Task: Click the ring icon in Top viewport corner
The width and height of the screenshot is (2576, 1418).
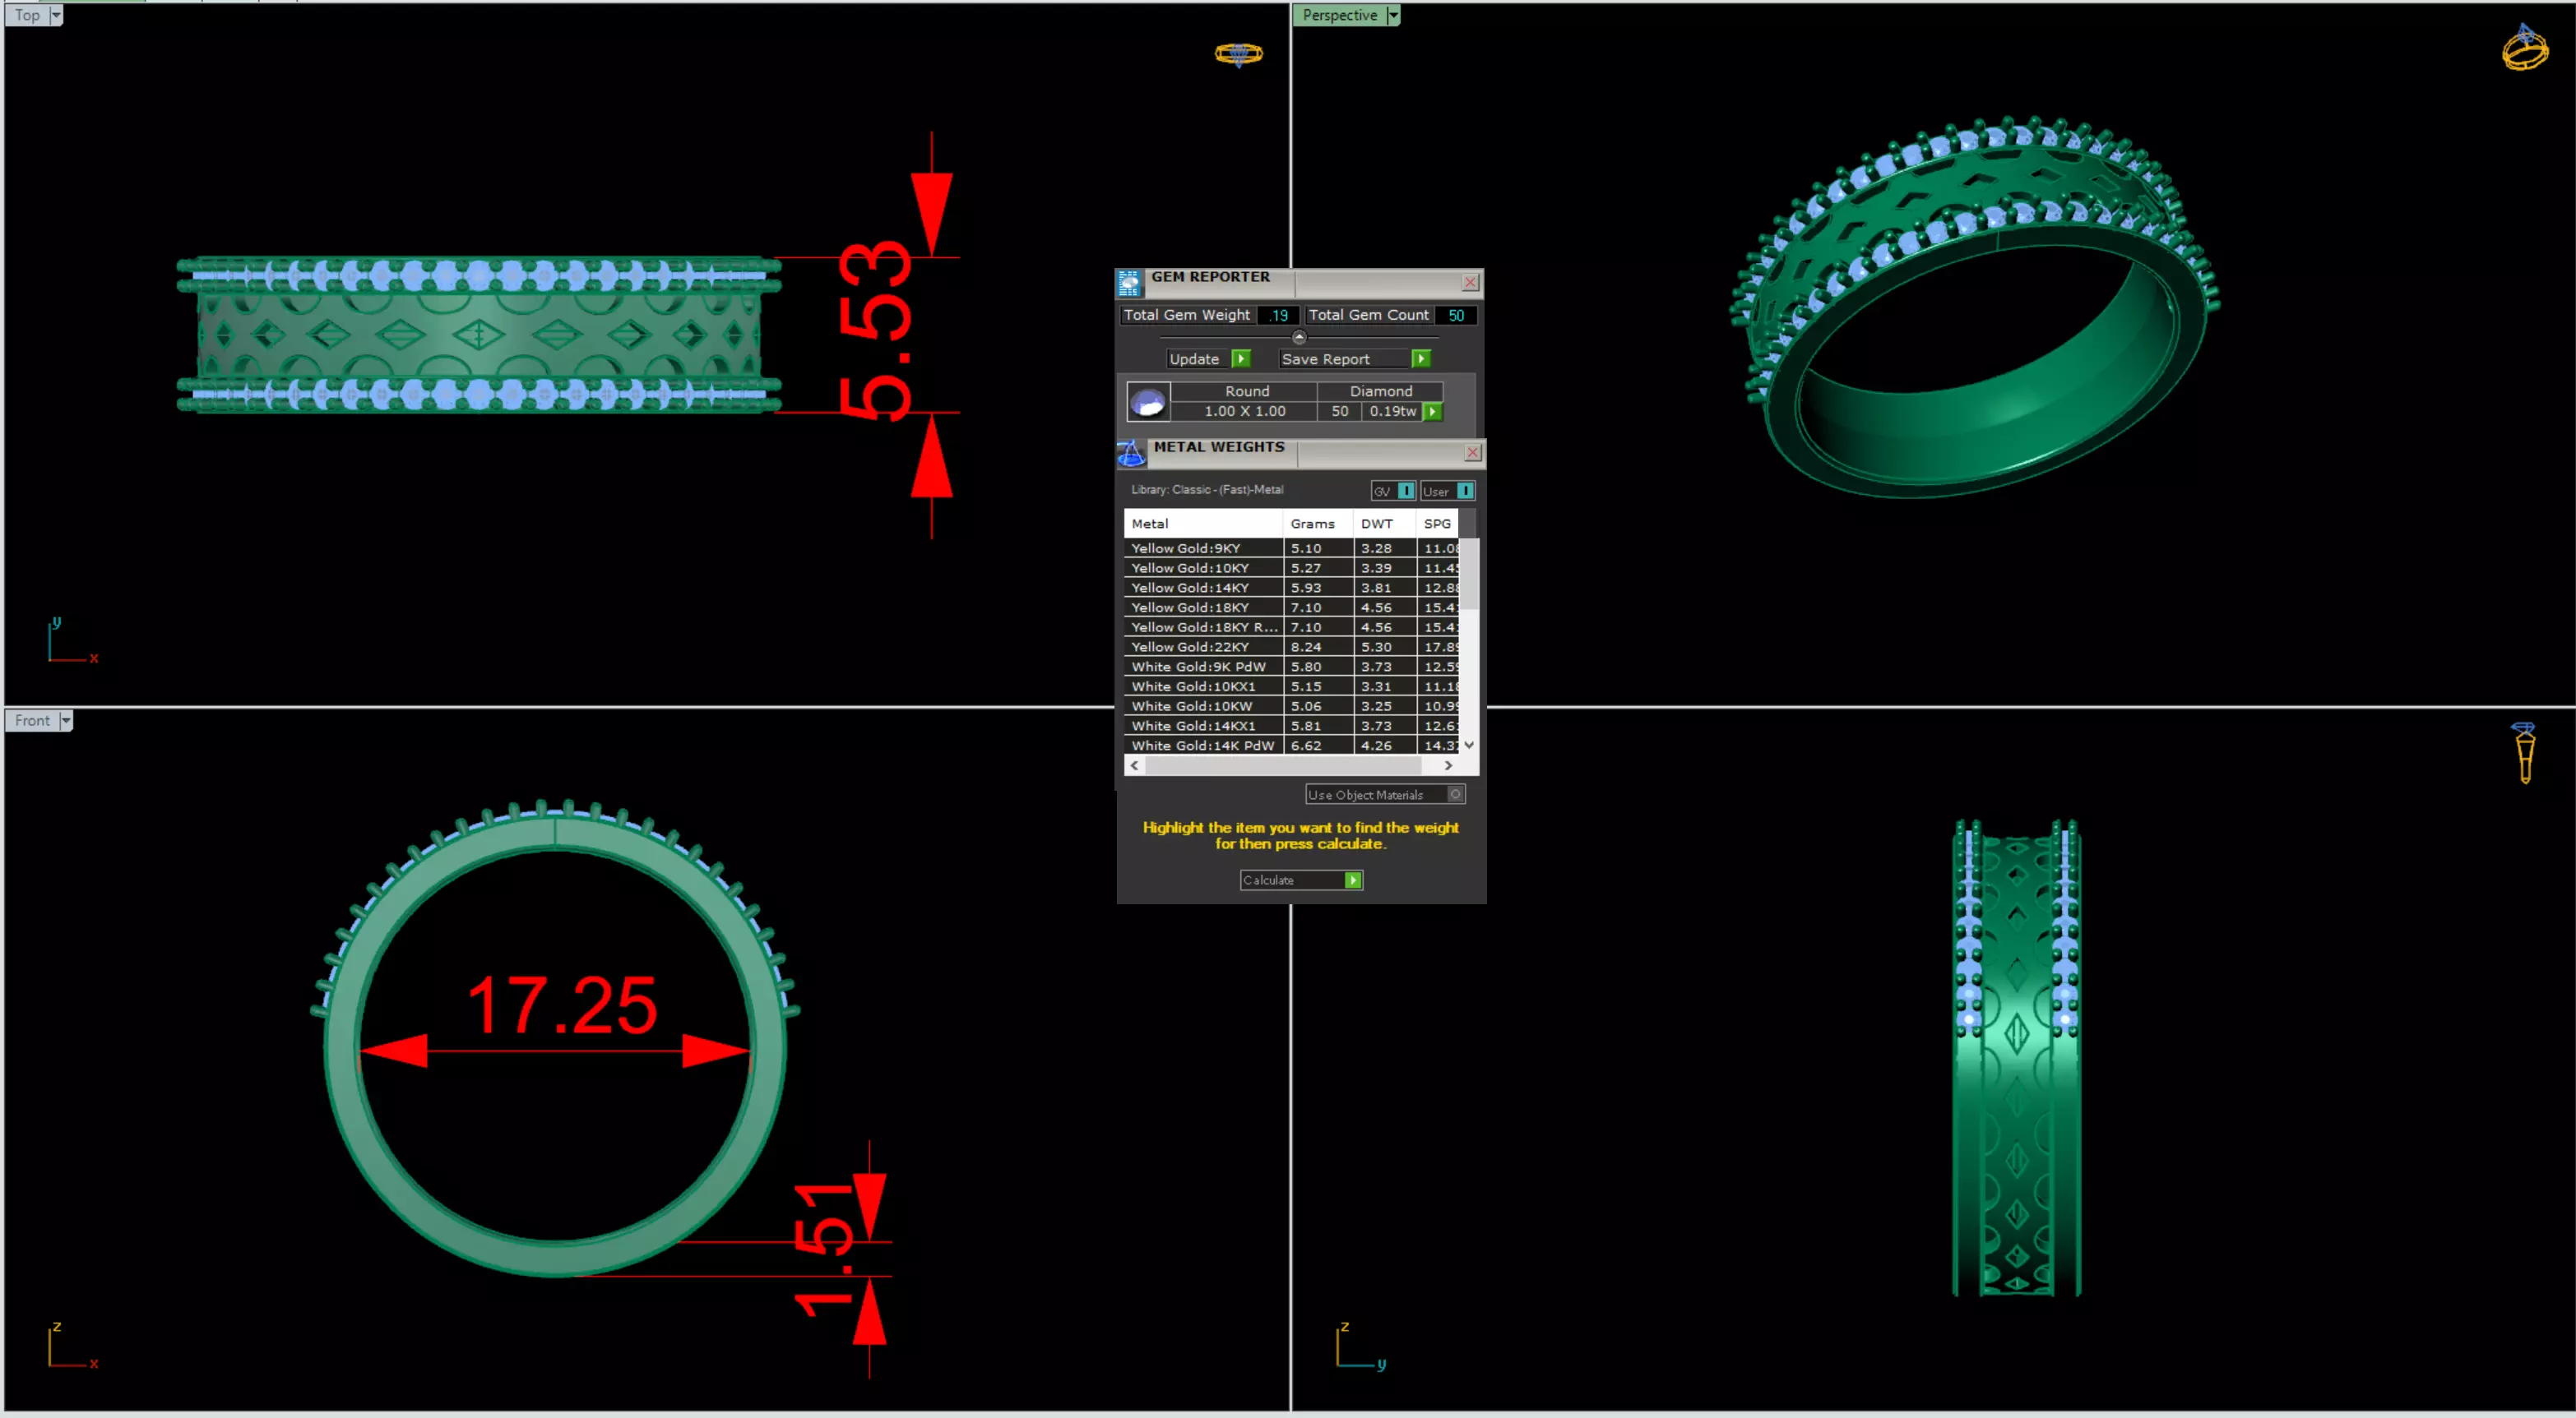Action: click(x=1238, y=53)
